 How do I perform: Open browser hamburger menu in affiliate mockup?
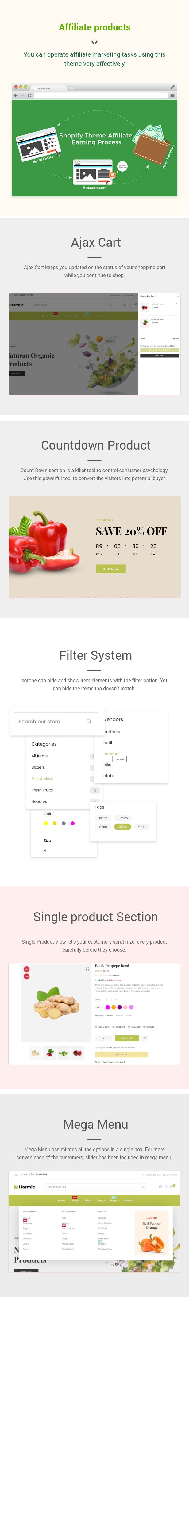(172, 95)
